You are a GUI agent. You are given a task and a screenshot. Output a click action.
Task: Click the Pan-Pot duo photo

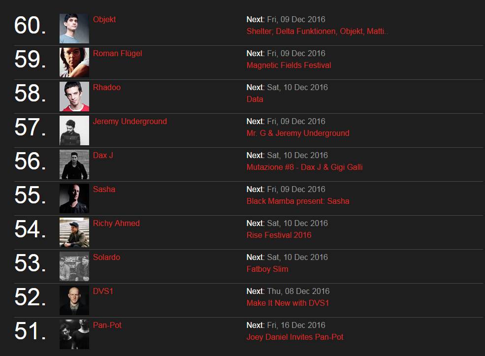click(x=74, y=334)
